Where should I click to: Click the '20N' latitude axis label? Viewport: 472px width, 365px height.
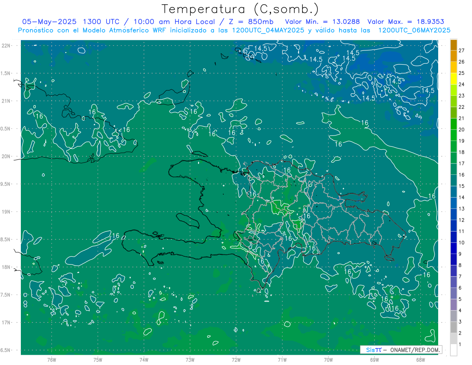pyautogui.click(x=6, y=157)
